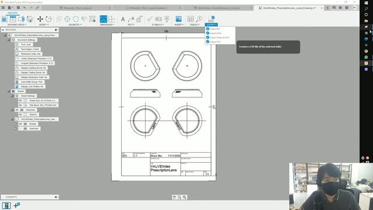Open the data panel grid icon
Viewport: 373px width, 210px height.
[3, 8]
